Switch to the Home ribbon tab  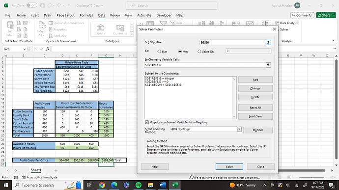click(x=21, y=15)
